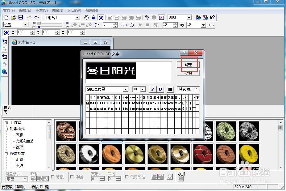Image resolution: width=286 pixels, height=191 pixels.
Task: Redo the last action
Action: pos(37,18)
